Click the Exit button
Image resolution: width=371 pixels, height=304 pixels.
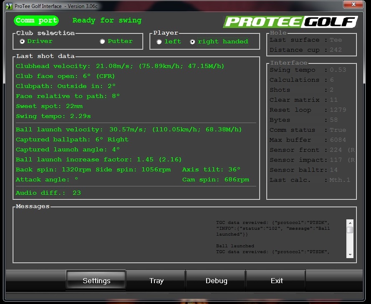tap(276, 281)
